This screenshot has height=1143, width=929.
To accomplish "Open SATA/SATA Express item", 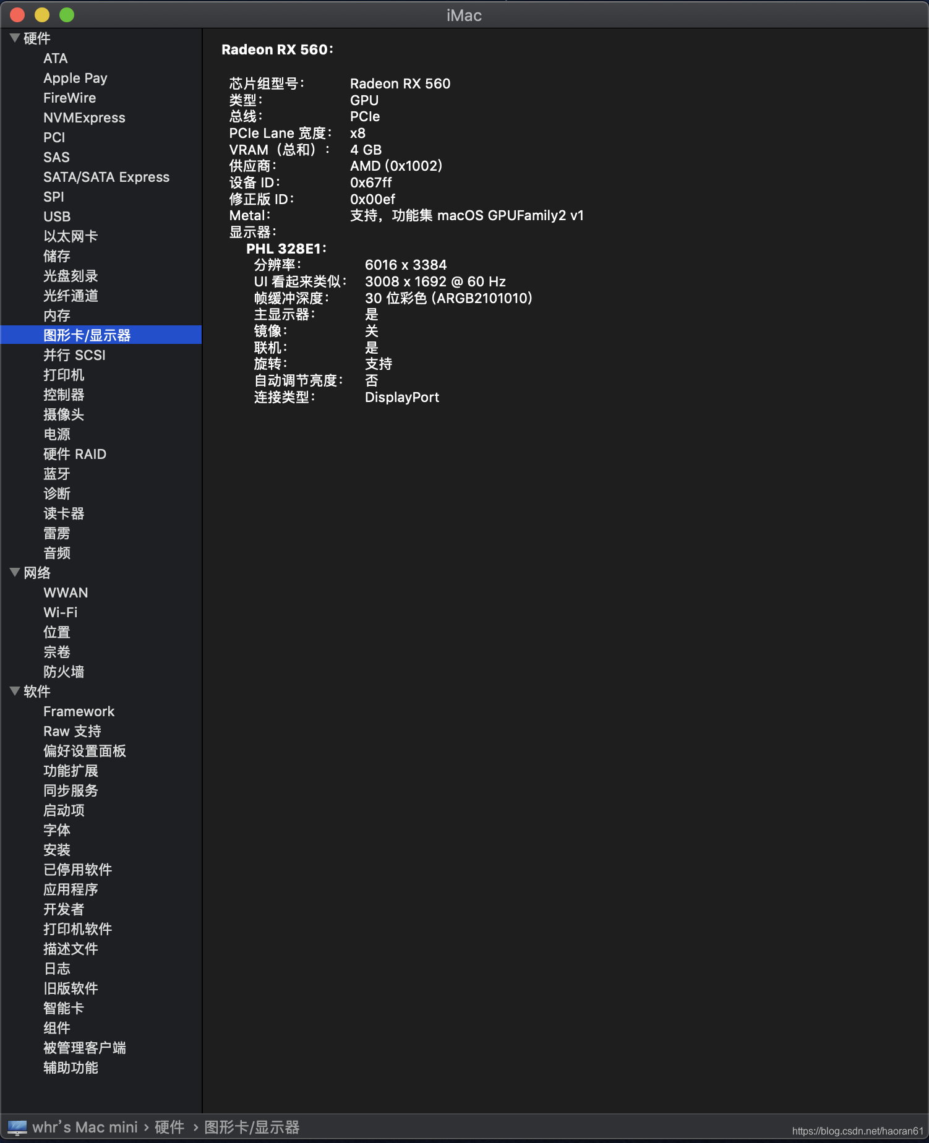I will click(x=106, y=177).
